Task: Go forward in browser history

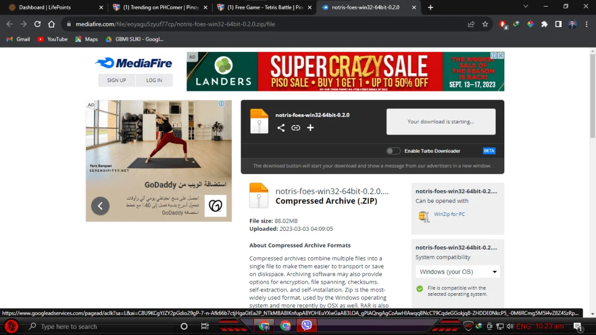Action: (x=24, y=24)
